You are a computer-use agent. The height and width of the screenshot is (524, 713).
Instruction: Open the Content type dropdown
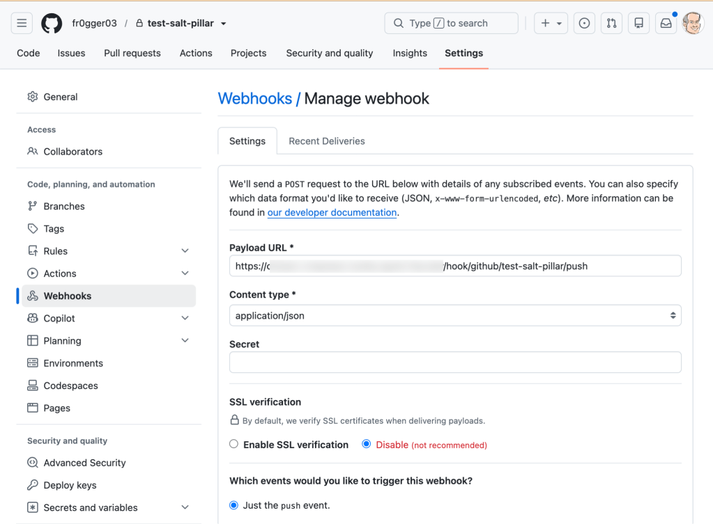455,315
